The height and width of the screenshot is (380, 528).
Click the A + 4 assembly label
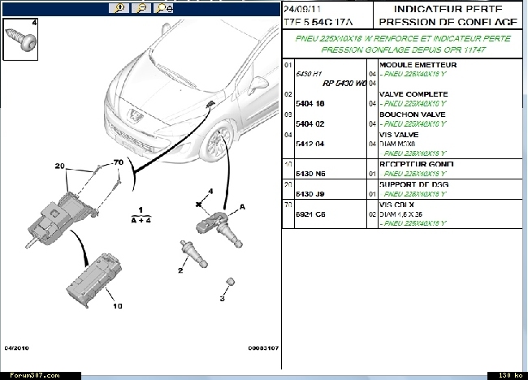point(141,220)
